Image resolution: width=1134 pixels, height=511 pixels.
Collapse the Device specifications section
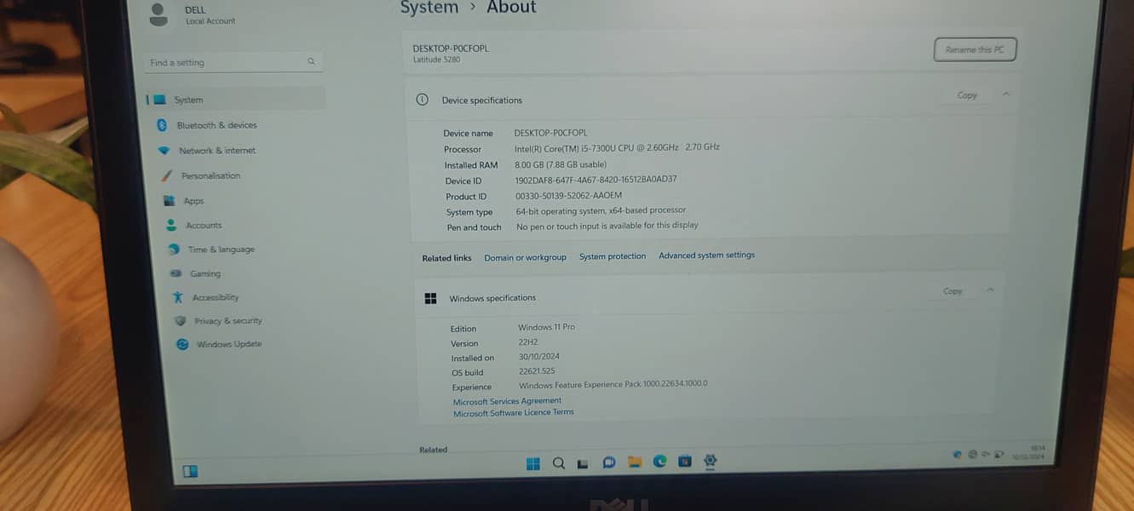point(1006,95)
